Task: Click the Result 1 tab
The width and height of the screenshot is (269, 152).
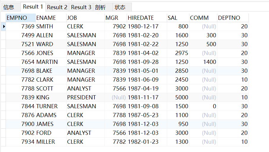Action: tap(33, 7)
